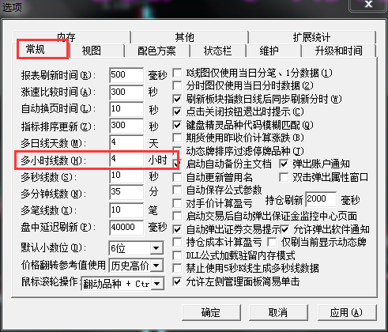Enable 持仓成本计算盈亏 checkbox
Image resolution: width=388 pixels, height=332 pixels.
pos(177,242)
